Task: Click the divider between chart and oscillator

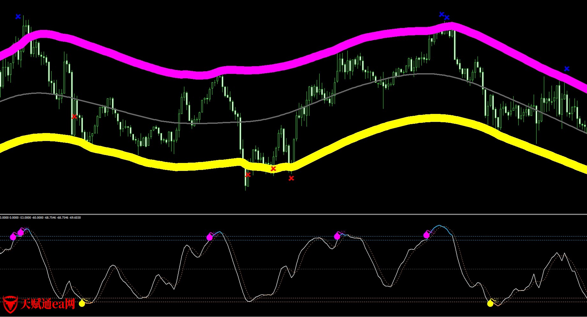Action: point(293,214)
